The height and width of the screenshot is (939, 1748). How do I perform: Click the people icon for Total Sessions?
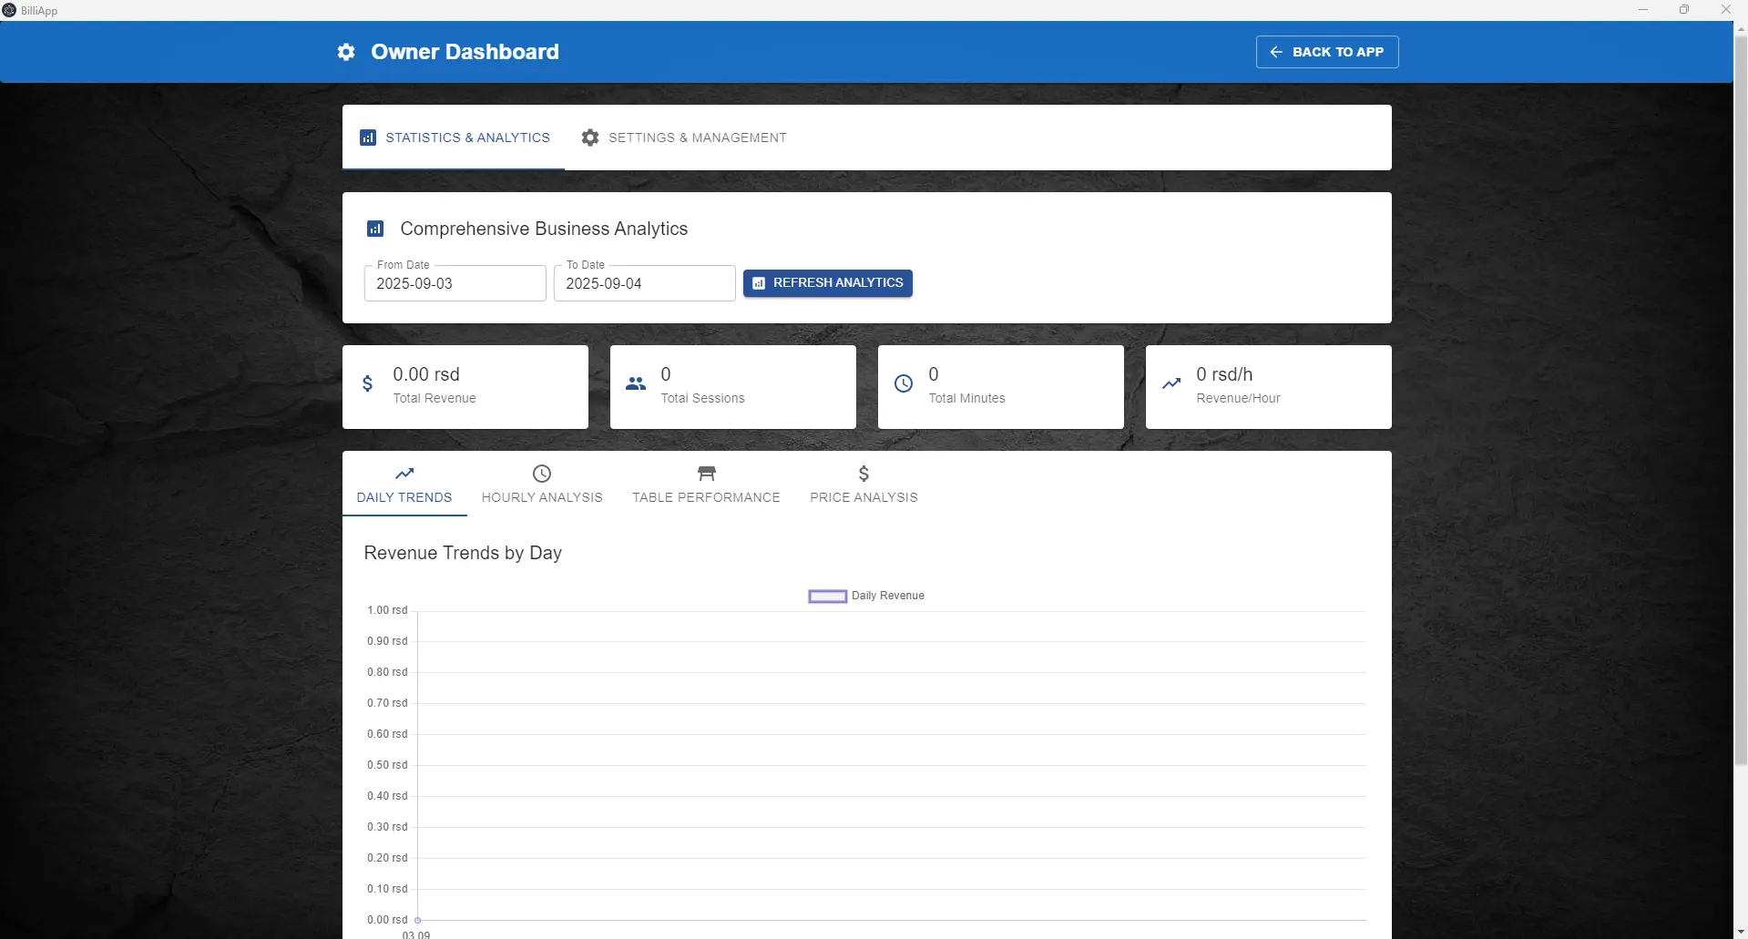point(636,384)
